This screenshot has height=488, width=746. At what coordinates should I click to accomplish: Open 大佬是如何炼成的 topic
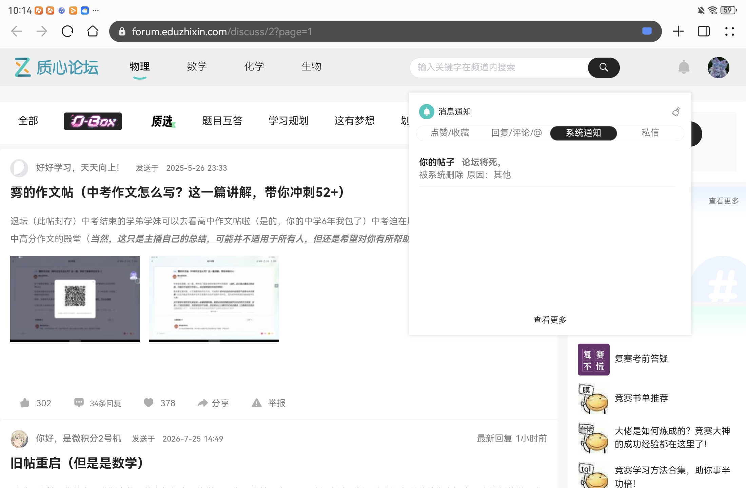(672, 438)
